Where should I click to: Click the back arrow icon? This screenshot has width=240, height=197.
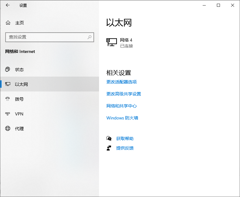8,5
